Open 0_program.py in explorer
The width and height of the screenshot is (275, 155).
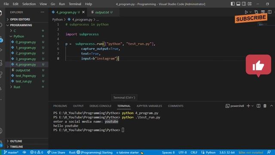[x=26, y=42]
